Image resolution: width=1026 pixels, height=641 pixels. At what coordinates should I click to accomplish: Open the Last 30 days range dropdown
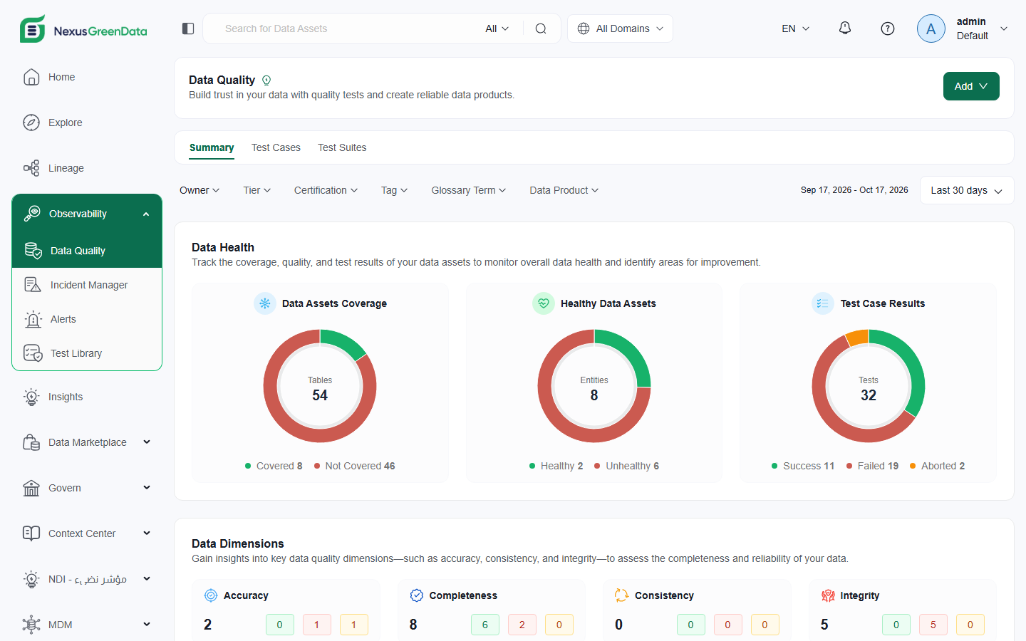coord(967,190)
